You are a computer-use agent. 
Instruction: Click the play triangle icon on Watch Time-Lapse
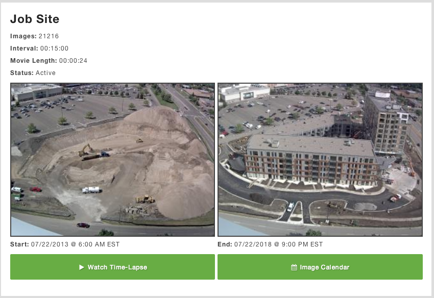[81, 267]
